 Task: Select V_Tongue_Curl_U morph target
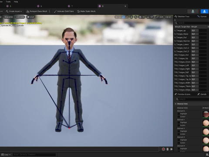click(182, 48)
